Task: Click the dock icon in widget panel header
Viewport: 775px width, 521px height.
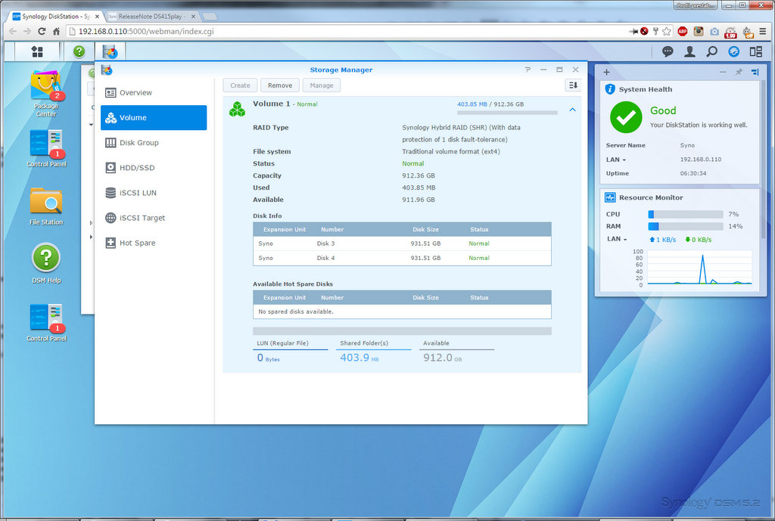Action: tap(755, 72)
